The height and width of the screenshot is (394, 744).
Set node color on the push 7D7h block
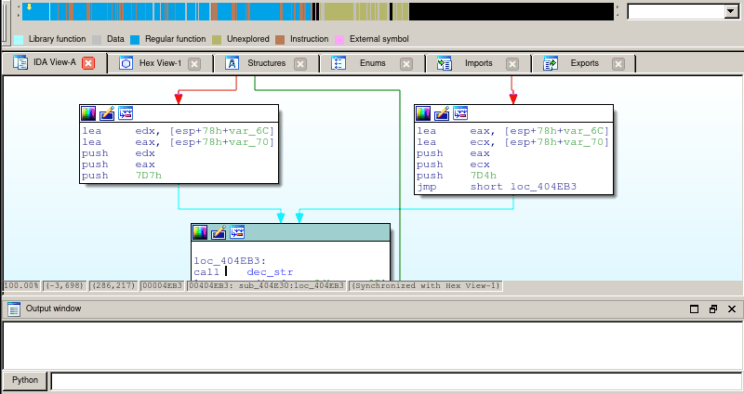[x=88, y=113]
